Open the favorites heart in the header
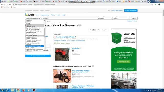 [x=109, y=11]
